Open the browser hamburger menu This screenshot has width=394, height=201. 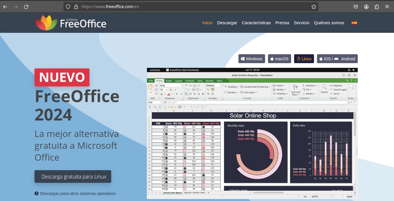(x=387, y=7)
